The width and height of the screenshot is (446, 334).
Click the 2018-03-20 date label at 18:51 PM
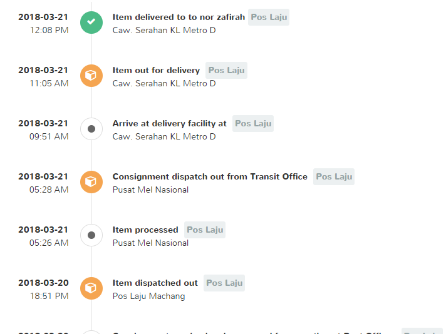pos(43,283)
